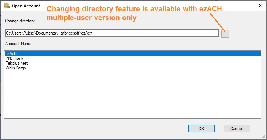Pick the Wells Fargo account
Viewport: 267px width, 140px height.
point(16,68)
